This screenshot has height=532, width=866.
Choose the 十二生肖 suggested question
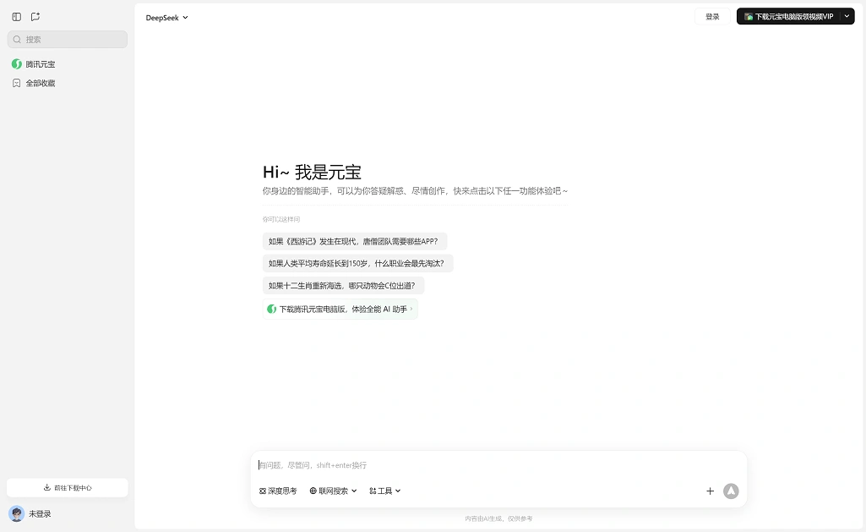[342, 286]
